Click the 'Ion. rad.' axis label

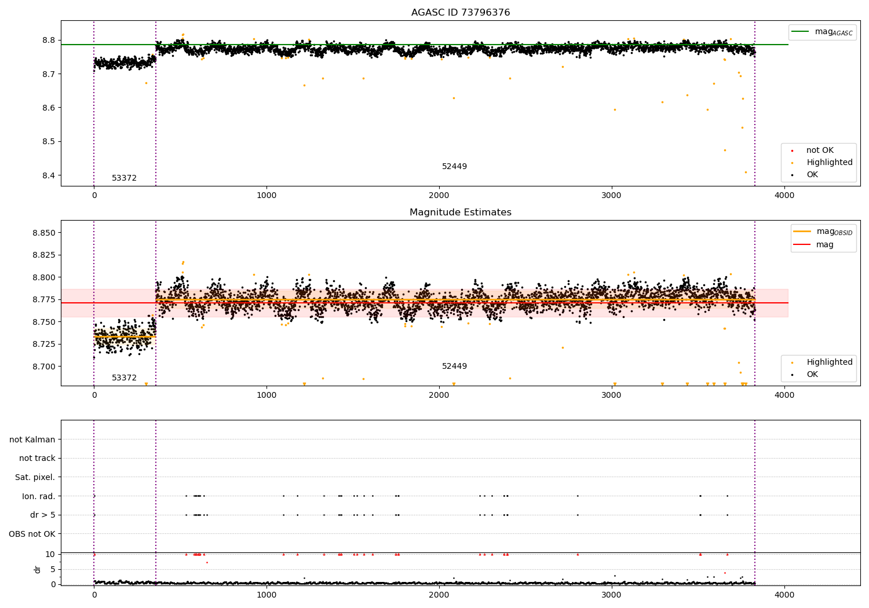click(39, 496)
